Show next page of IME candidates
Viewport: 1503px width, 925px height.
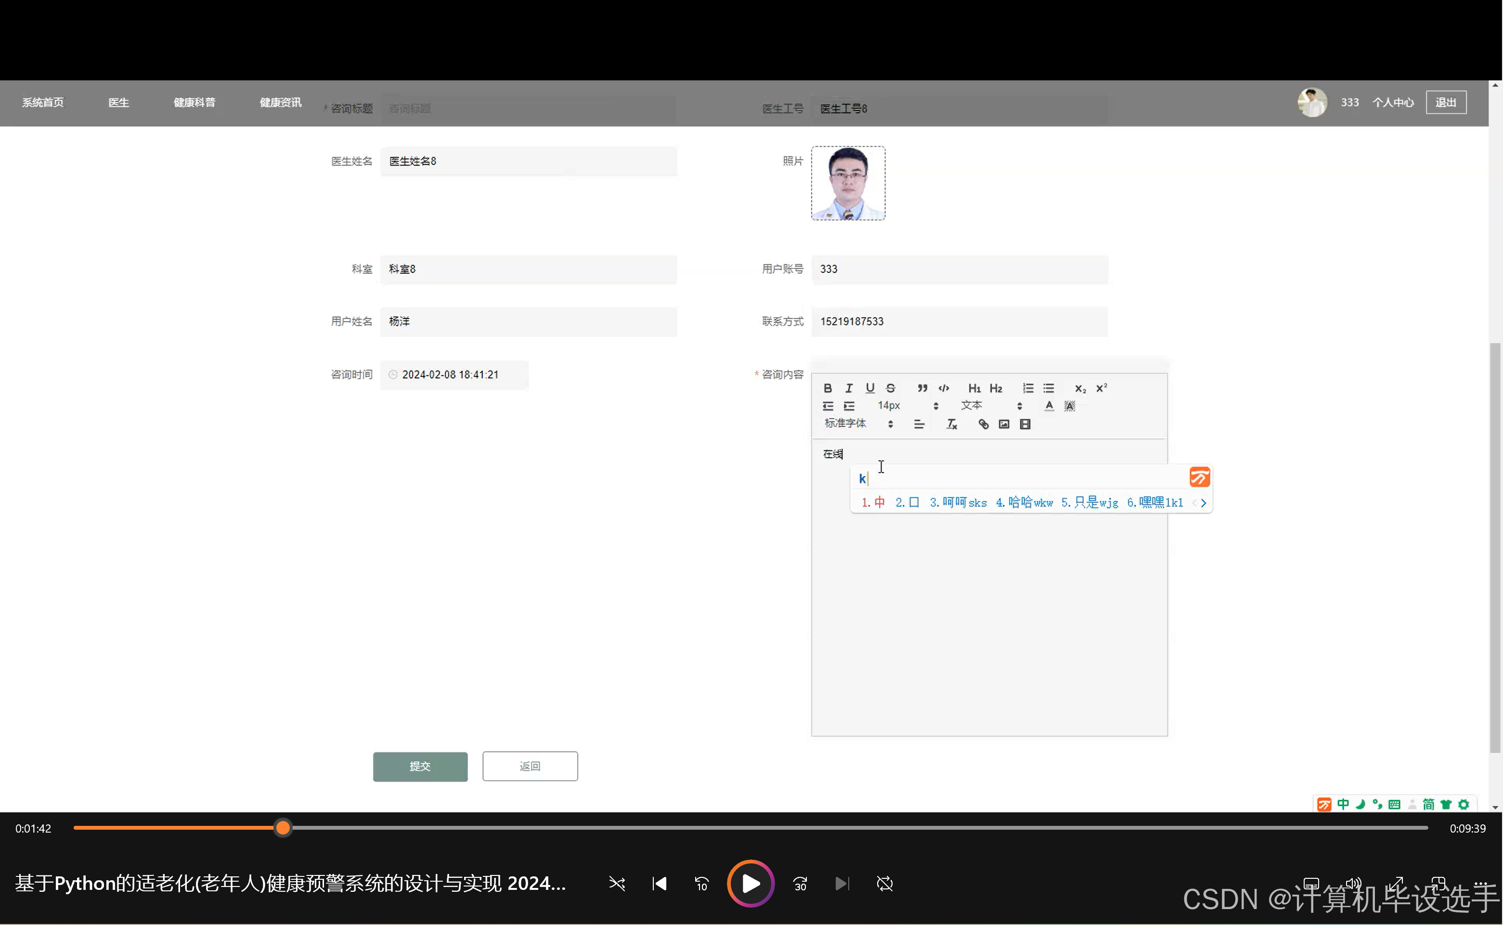[x=1204, y=503]
